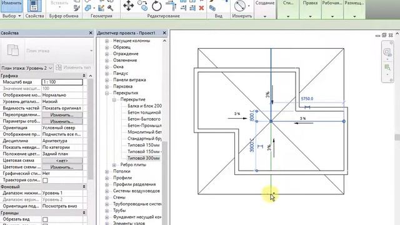This screenshot has height=225, width=400.
Task: Select the Типовой 300мм floor type
Action: point(143,158)
